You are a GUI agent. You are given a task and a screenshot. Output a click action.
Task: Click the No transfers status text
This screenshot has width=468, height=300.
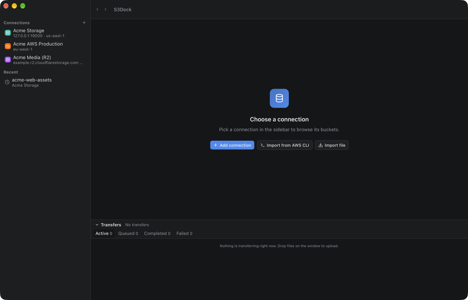(137, 225)
